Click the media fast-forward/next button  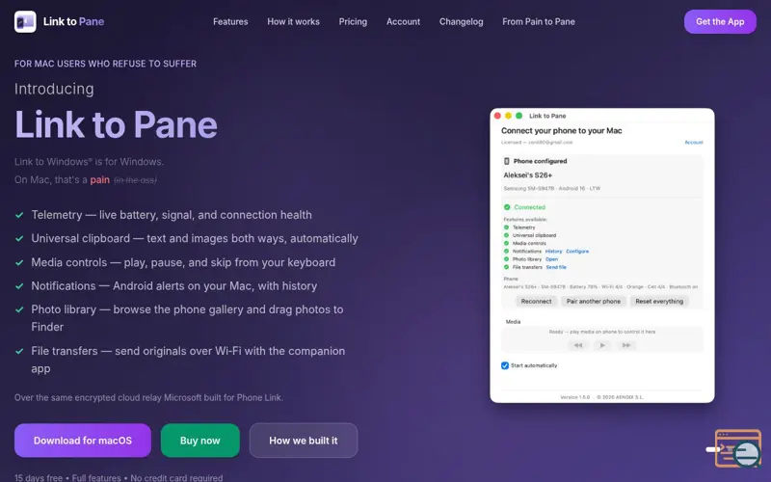[625, 345]
